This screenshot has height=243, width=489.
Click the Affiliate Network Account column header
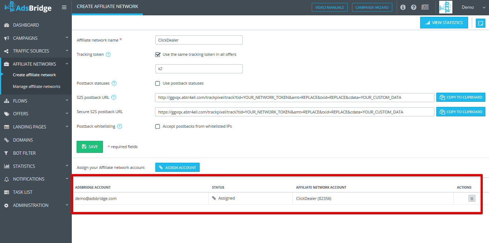coord(321,188)
